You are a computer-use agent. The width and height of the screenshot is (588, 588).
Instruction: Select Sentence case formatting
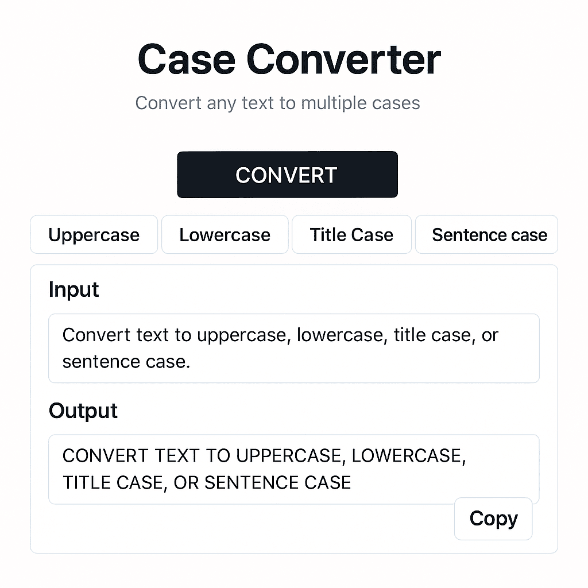click(x=486, y=234)
